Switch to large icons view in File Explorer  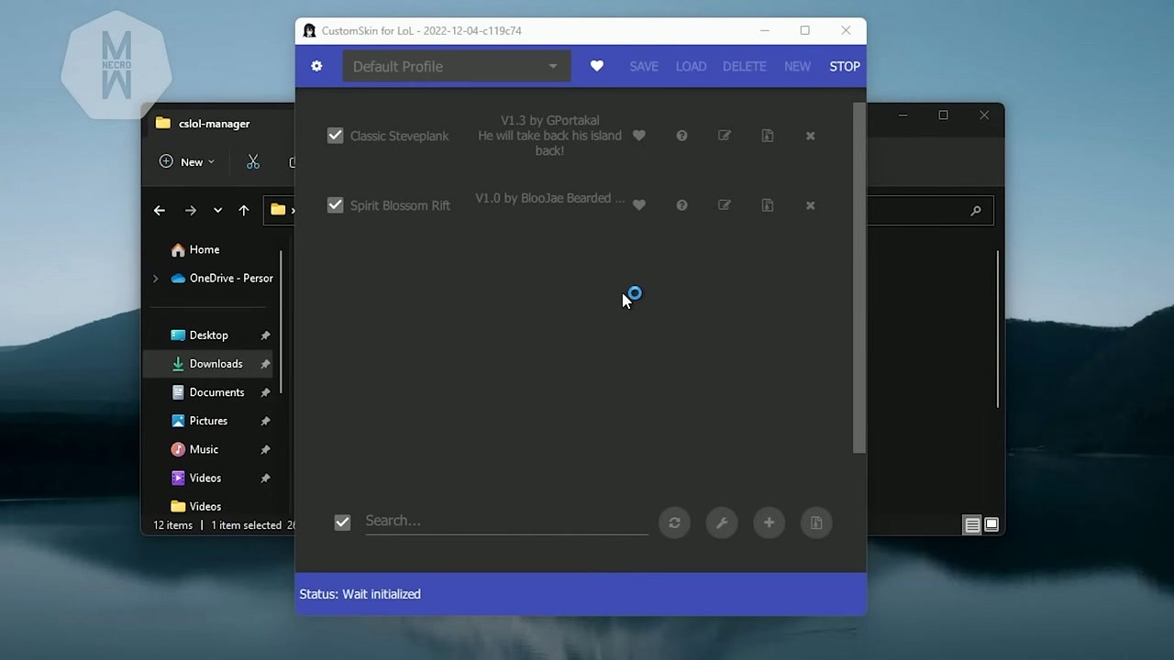[x=991, y=525]
